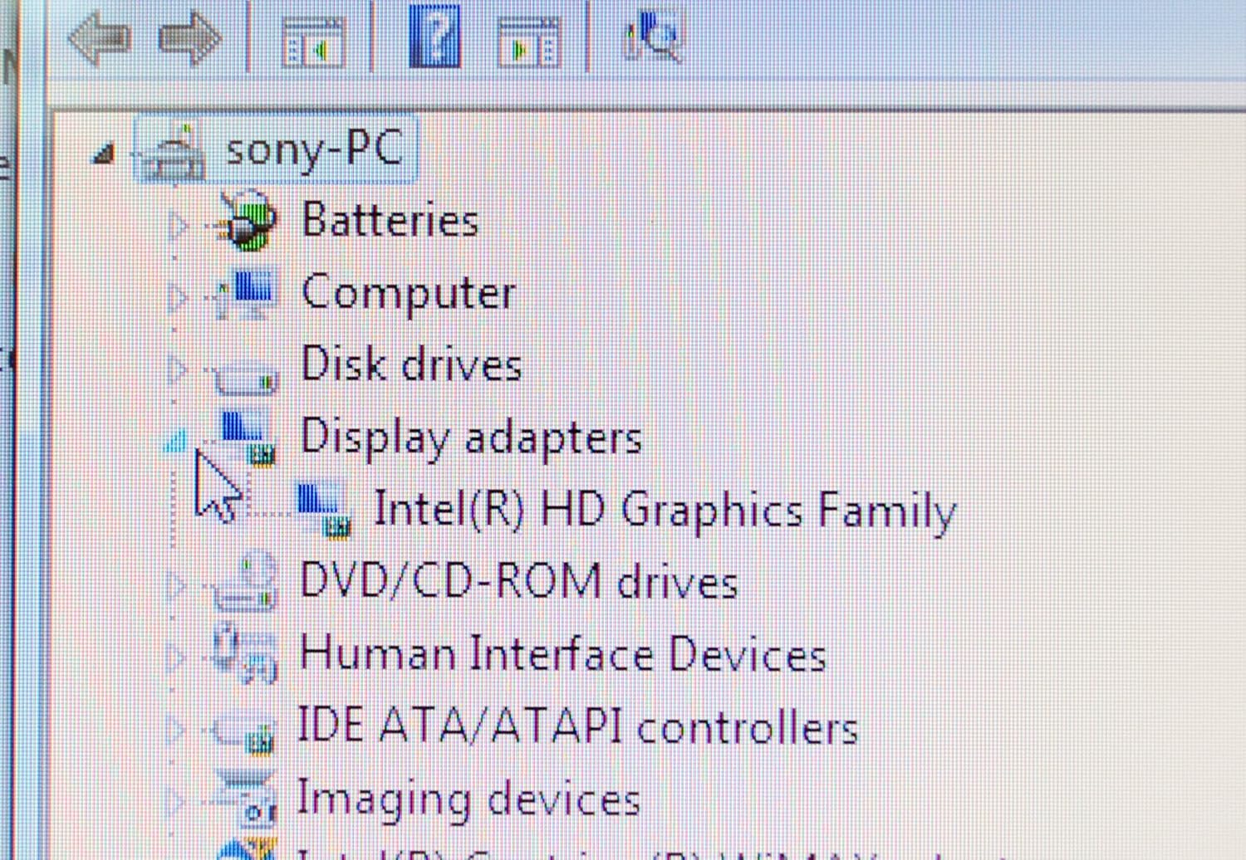This screenshot has height=860, width=1246.
Task: Click the Batteries category icon
Action: click(x=245, y=221)
